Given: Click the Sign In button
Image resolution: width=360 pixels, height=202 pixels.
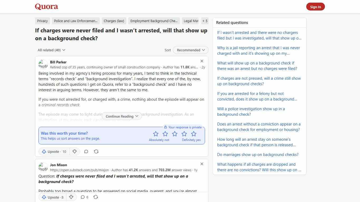Looking at the screenshot, I should pyautogui.click(x=315, y=7).
